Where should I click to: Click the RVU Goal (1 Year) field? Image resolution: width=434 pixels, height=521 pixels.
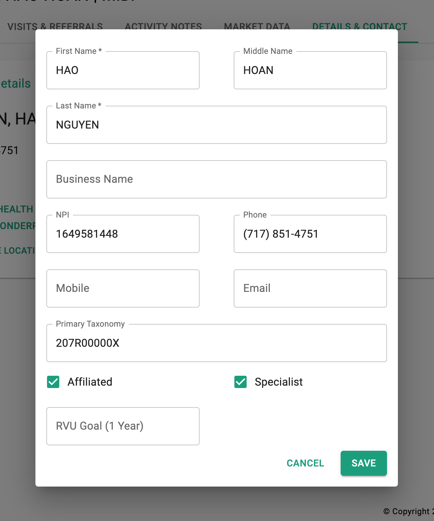pyautogui.click(x=123, y=426)
